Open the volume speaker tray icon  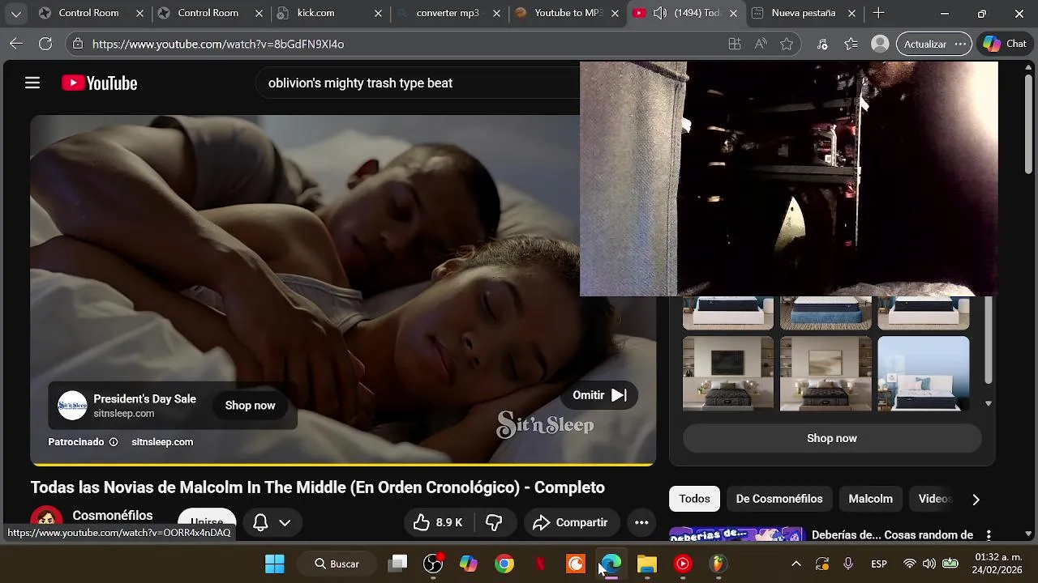tap(929, 564)
